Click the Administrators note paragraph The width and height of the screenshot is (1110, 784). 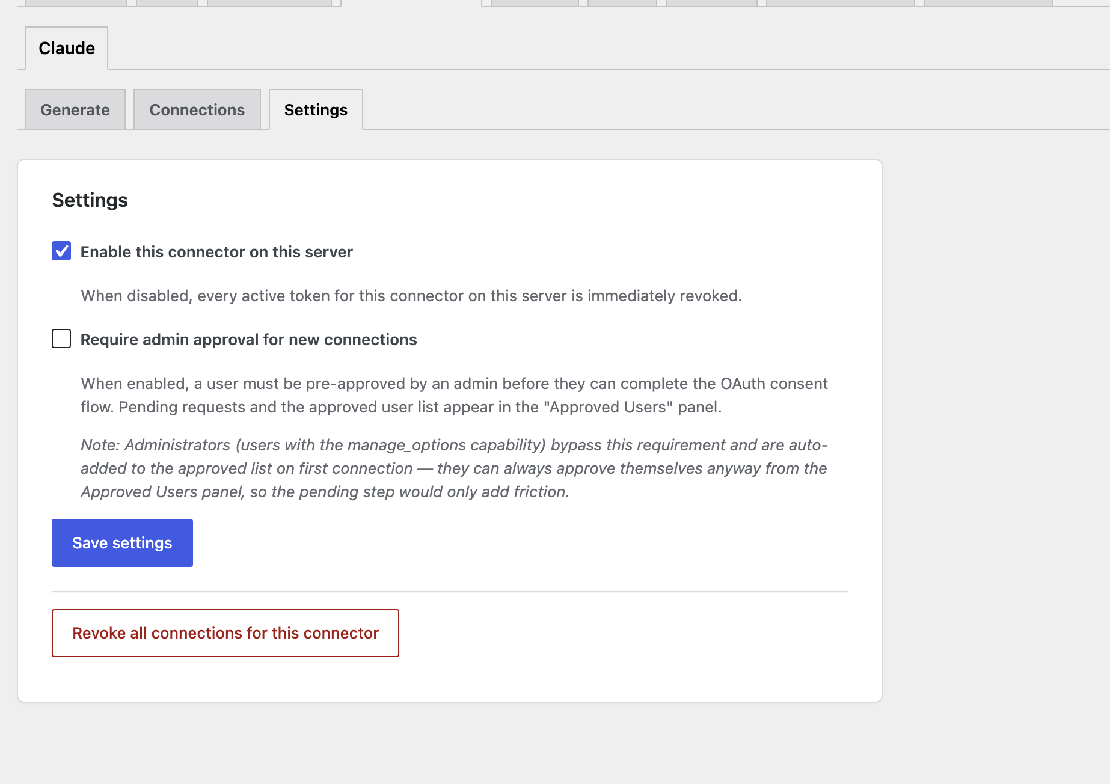[455, 468]
